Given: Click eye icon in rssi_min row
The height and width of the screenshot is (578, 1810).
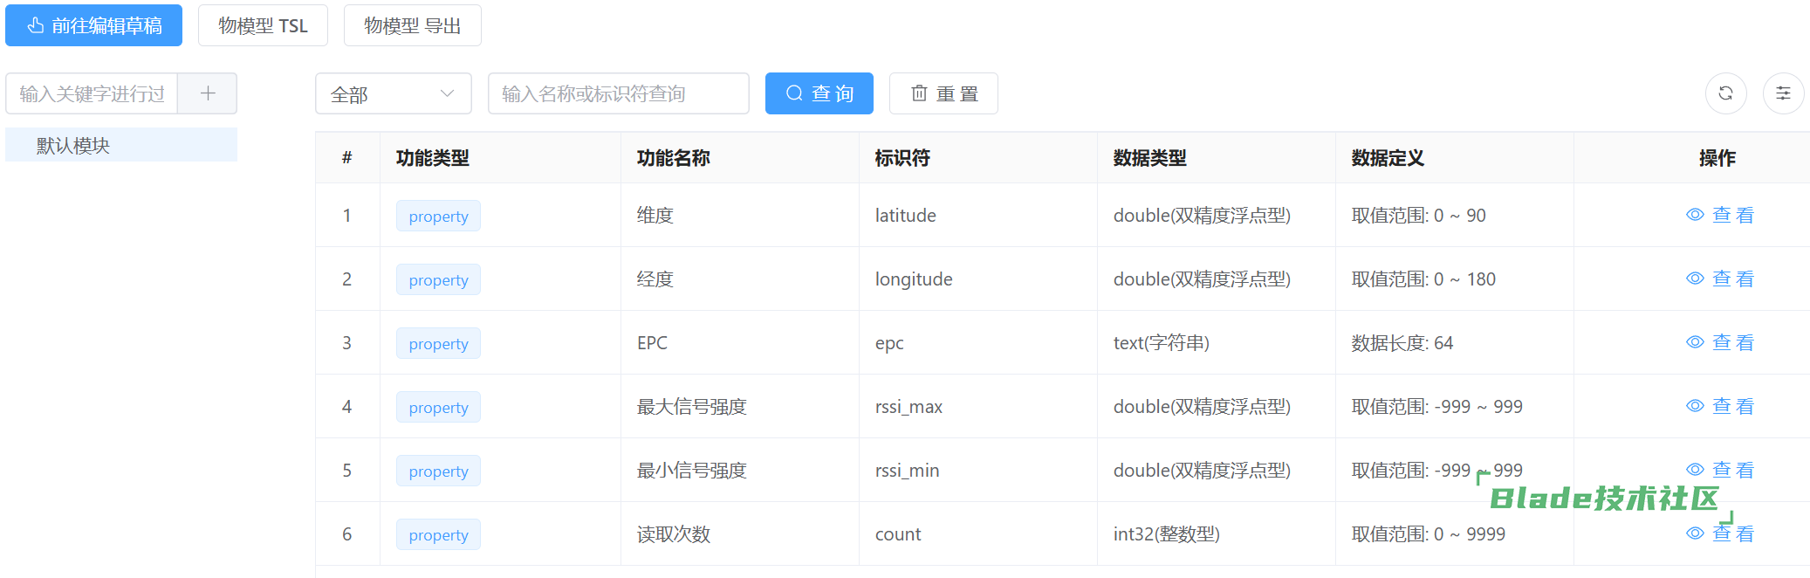Looking at the screenshot, I should pos(1695,470).
